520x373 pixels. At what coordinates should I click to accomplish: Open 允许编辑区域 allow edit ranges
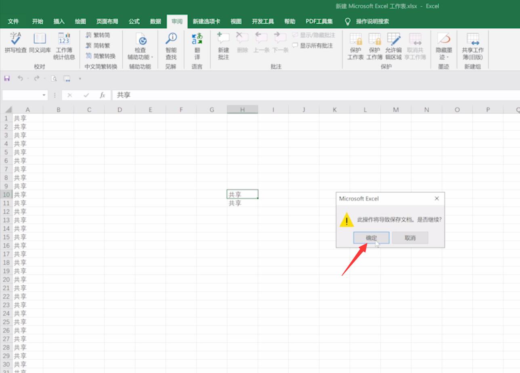[x=393, y=46]
